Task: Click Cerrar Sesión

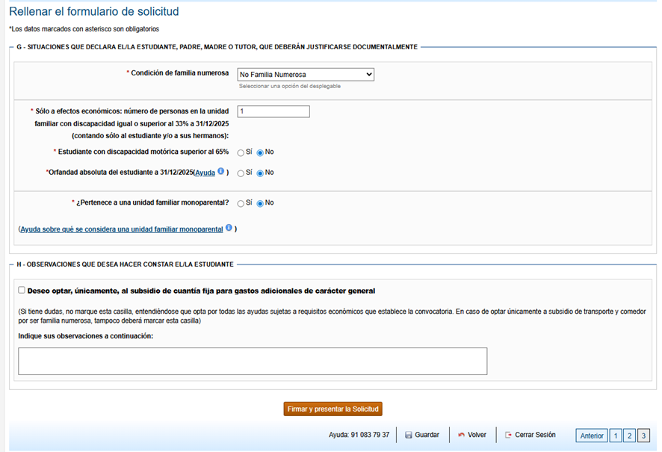Action: point(530,435)
